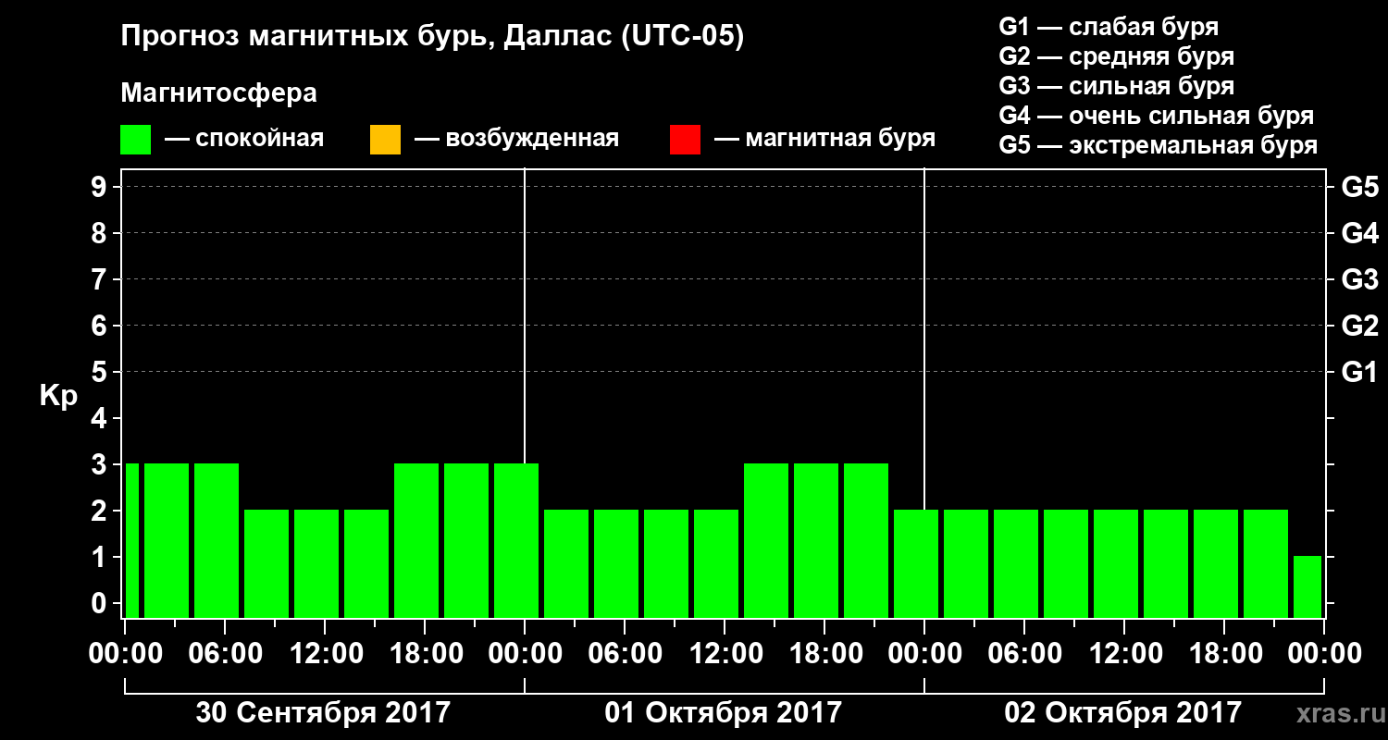Click the right axis 'G1' tick label
The height and width of the screenshot is (740, 1388).
(x=1359, y=372)
